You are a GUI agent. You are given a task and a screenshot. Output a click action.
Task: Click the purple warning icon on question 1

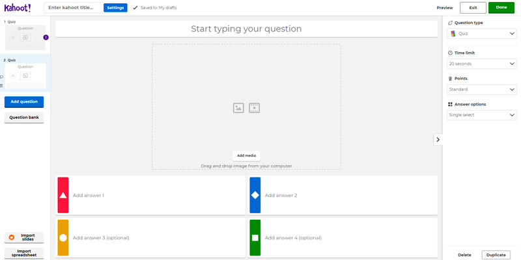click(x=46, y=38)
